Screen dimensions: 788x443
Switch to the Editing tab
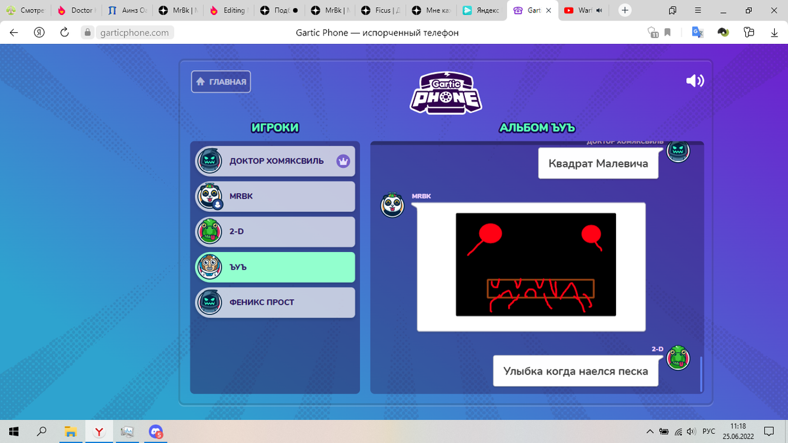(x=229, y=11)
